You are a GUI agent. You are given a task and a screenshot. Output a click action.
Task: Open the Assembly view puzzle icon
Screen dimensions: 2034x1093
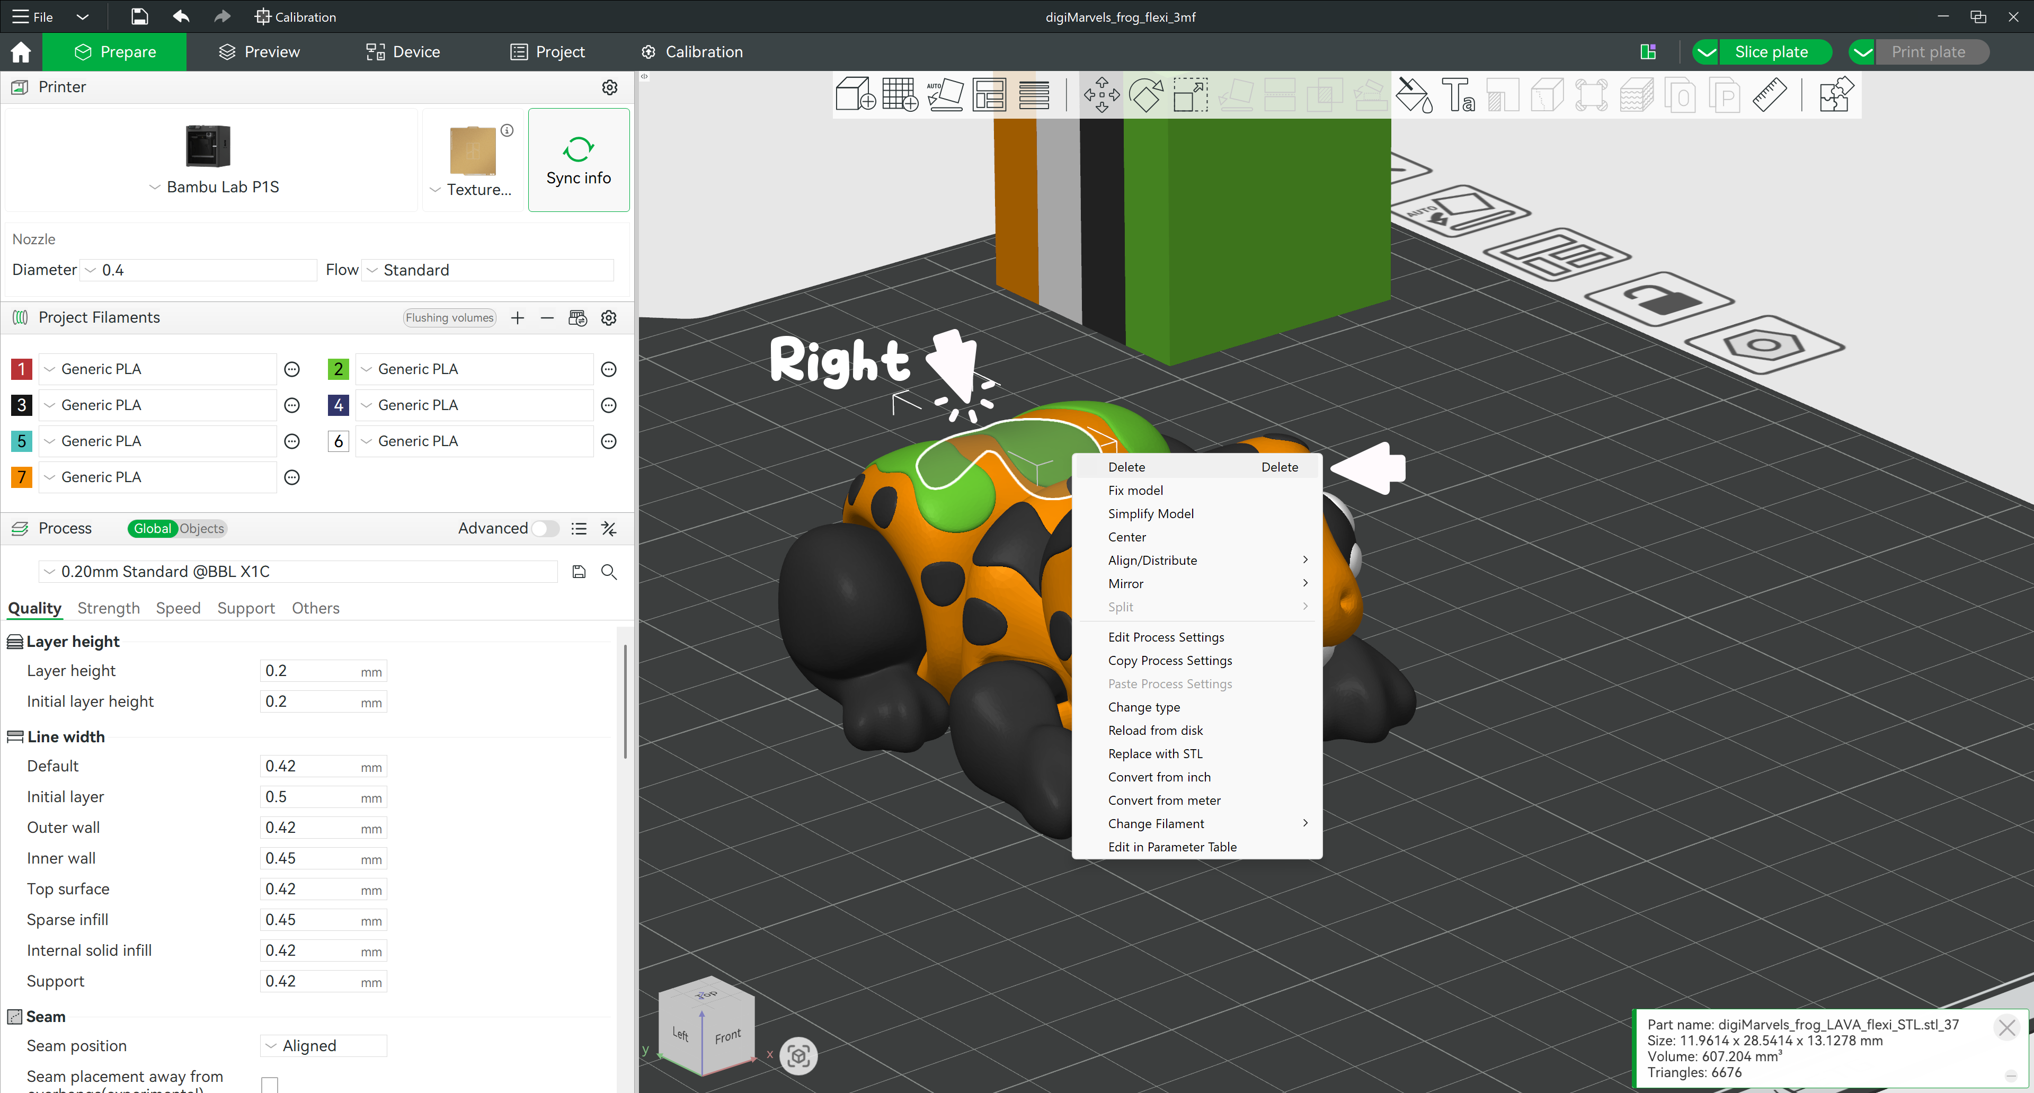point(1836,95)
